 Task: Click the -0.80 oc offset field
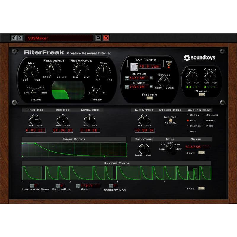click(x=145, y=130)
